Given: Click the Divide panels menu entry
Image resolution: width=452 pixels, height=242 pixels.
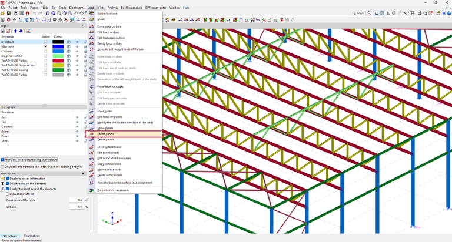Looking at the screenshot, I should 106,134.
